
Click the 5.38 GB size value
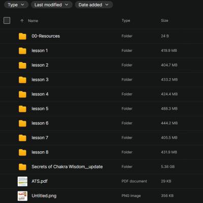tap(167, 166)
